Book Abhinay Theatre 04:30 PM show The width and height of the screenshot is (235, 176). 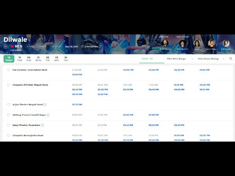(128, 115)
